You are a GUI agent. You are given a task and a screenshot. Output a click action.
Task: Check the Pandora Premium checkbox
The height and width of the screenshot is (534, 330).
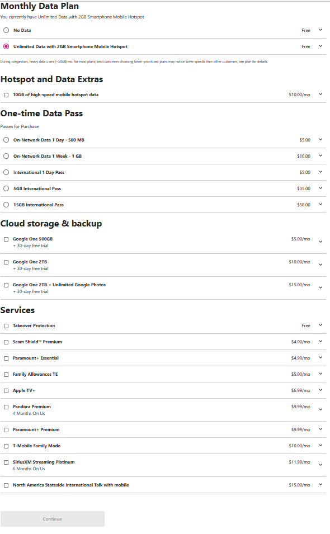pos(6,407)
